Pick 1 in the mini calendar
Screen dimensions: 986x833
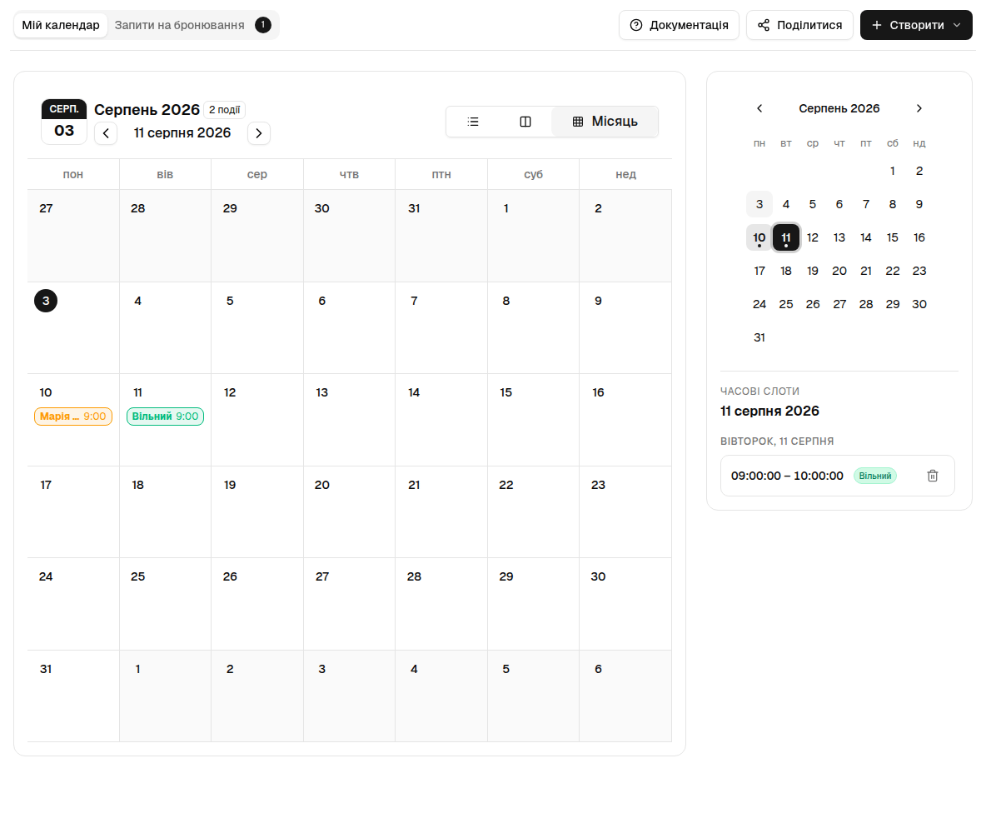pyautogui.click(x=892, y=171)
